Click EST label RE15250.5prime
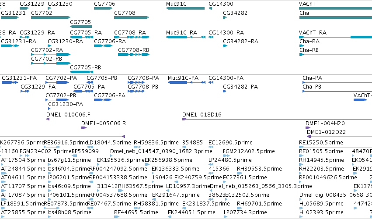Image resolution: width=372 pixels, height=219 pixels. click(x=321, y=143)
